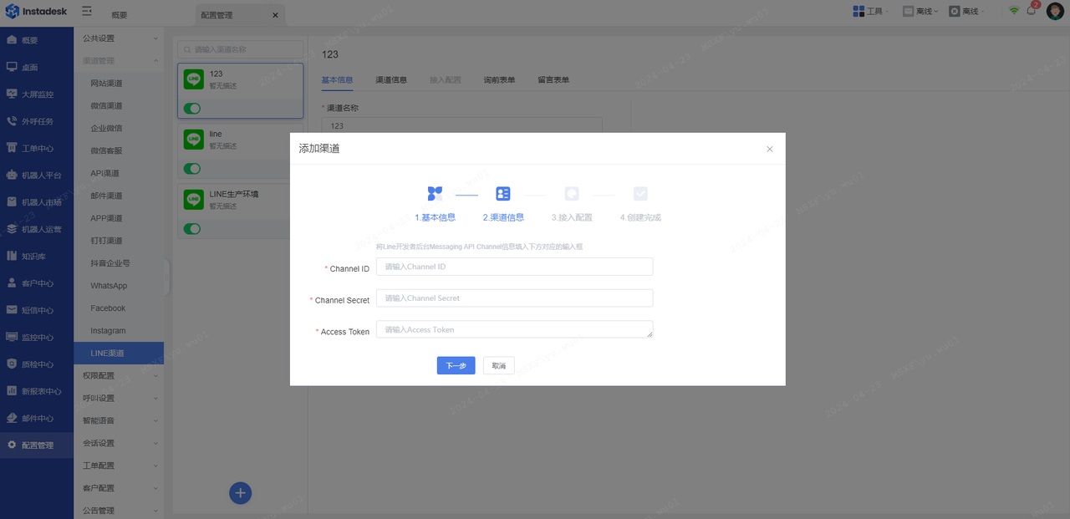Click the 下一步 button

pos(456,366)
